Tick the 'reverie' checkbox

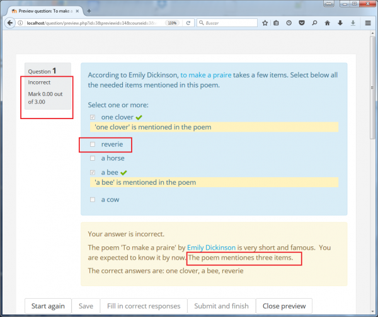pos(93,144)
